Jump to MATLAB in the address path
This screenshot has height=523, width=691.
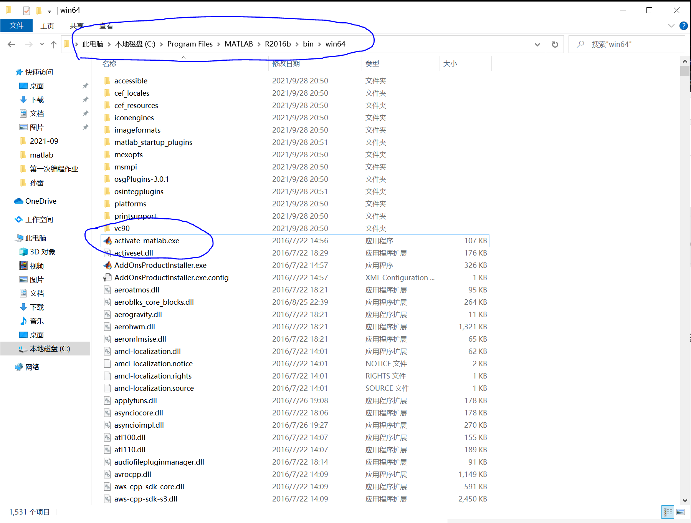[x=239, y=44]
